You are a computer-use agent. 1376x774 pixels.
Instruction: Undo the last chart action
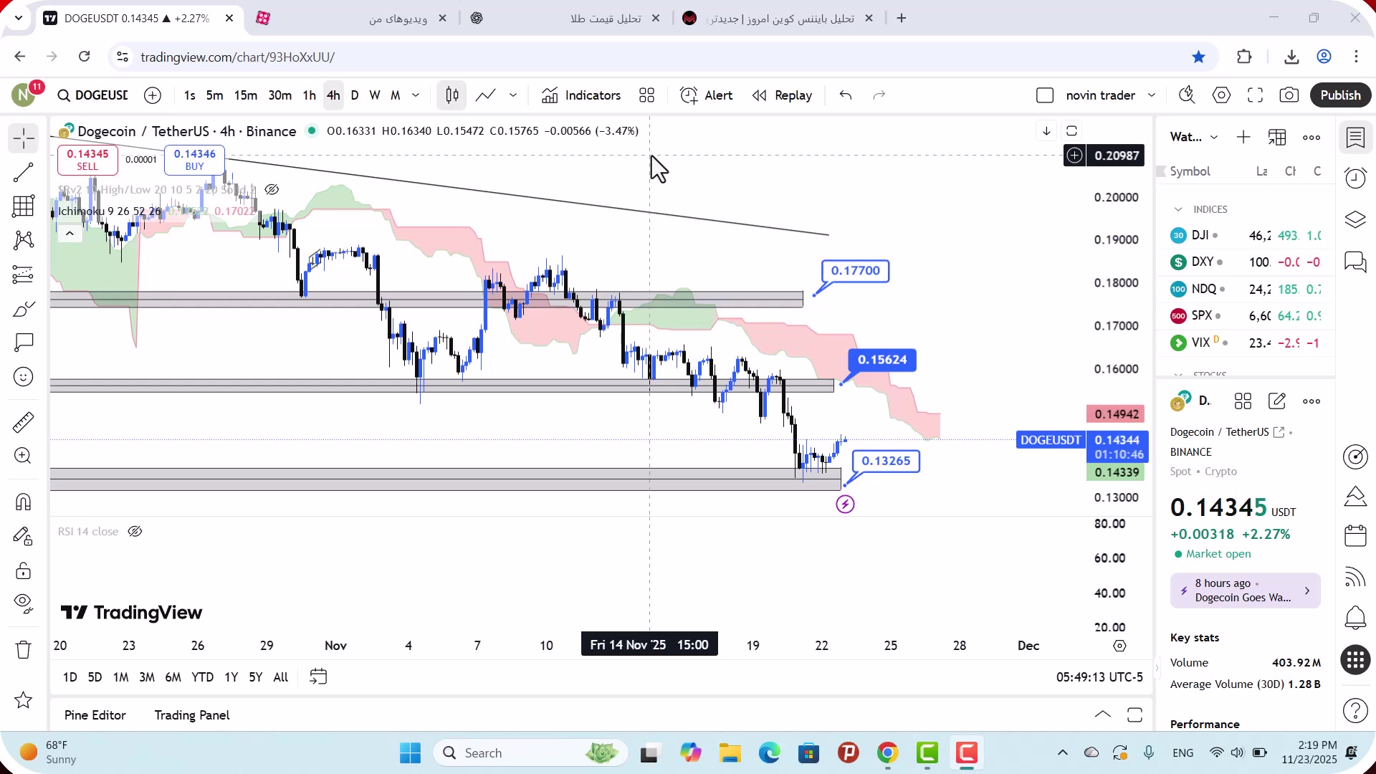point(846,95)
